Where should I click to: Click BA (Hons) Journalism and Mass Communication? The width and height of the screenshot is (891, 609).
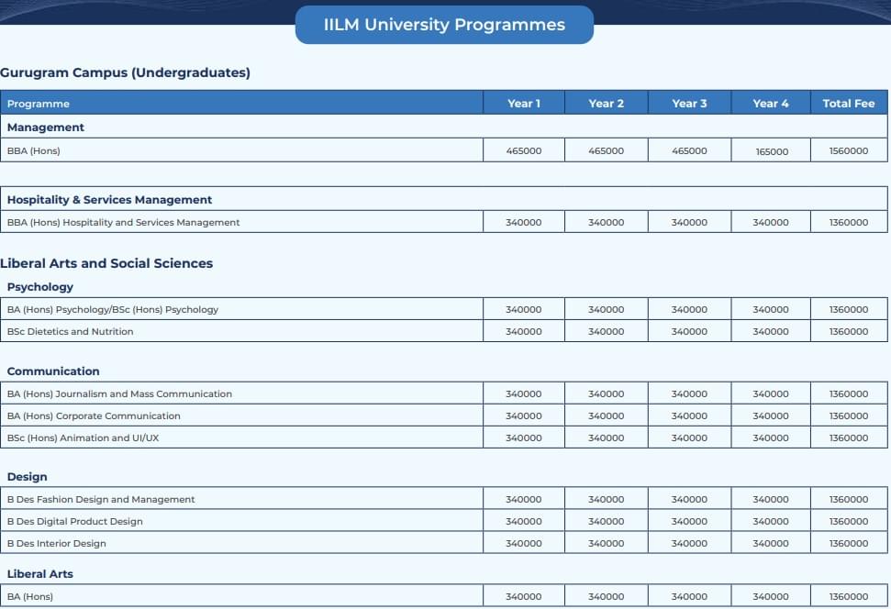coord(119,394)
